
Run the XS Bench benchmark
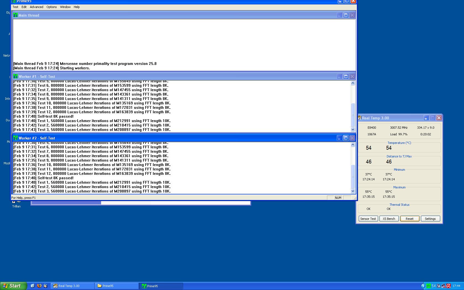[x=389, y=219]
